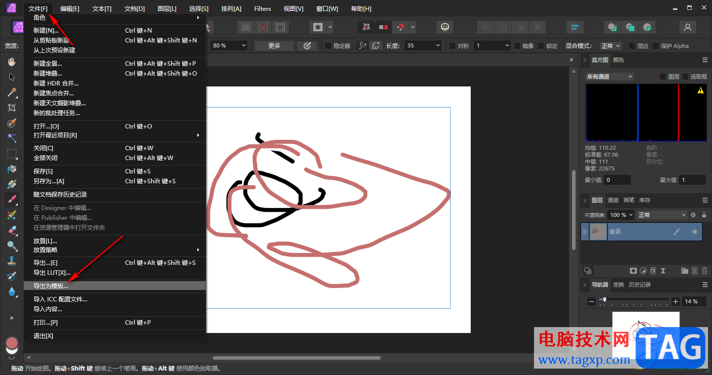The height and width of the screenshot is (375, 712).
Task: Select the Flood Fill bucket tool
Action: coord(12,169)
